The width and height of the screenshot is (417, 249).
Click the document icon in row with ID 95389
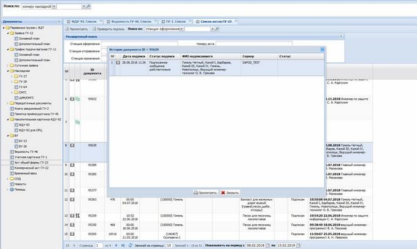(x=72, y=165)
